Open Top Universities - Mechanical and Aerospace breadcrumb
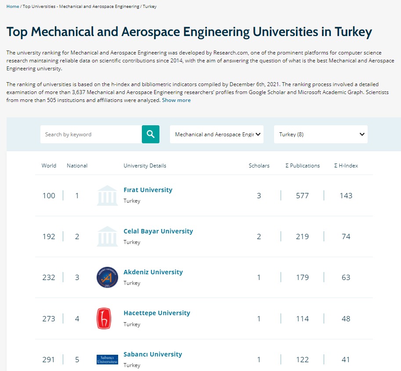 (80, 7)
